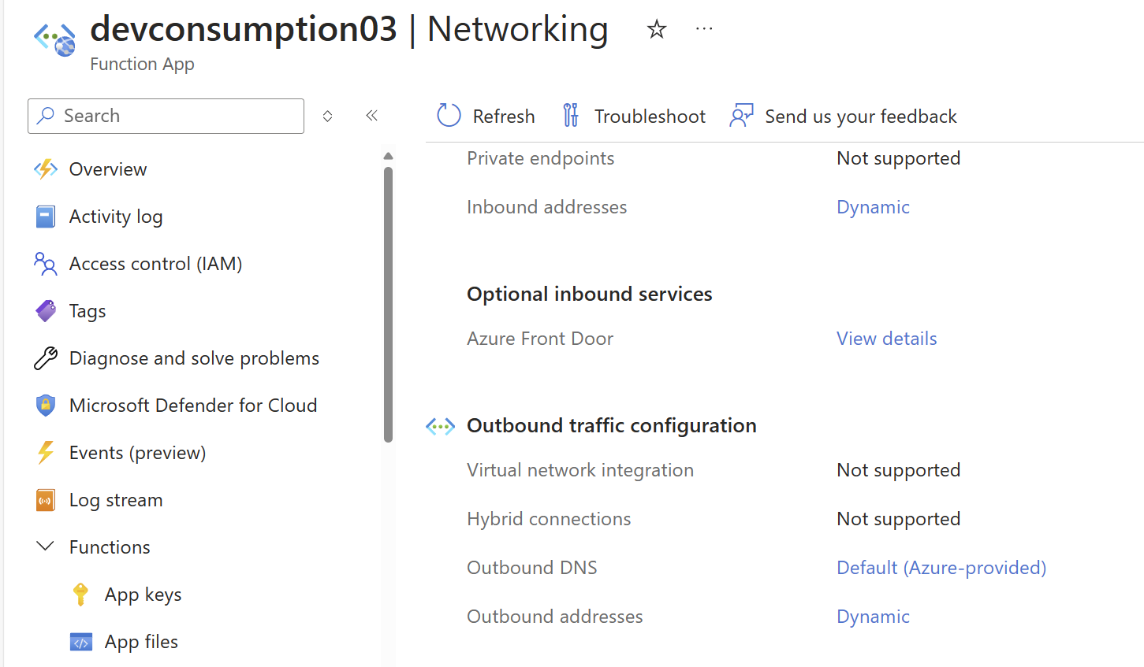Collapse the Functions section chevron
Screen dimensions: 1144x667
[46, 547]
